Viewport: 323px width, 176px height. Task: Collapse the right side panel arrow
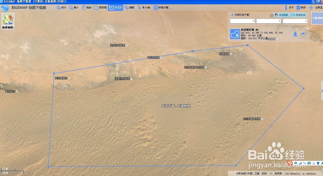(x=322, y=91)
